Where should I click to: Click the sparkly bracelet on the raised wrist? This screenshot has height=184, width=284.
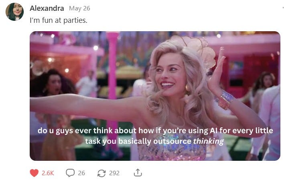tap(225, 100)
